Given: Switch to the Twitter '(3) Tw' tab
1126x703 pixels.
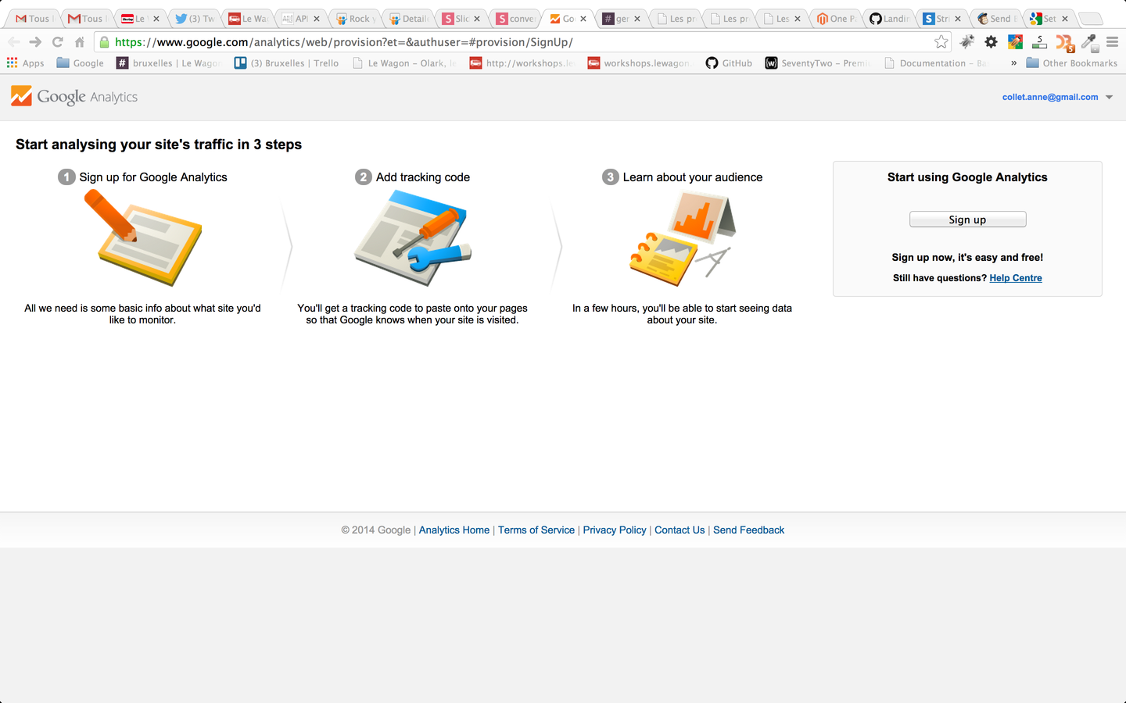Looking at the screenshot, I should [x=195, y=19].
